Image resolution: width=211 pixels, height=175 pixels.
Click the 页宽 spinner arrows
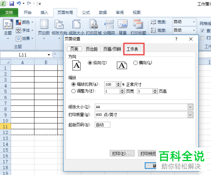(122, 91)
